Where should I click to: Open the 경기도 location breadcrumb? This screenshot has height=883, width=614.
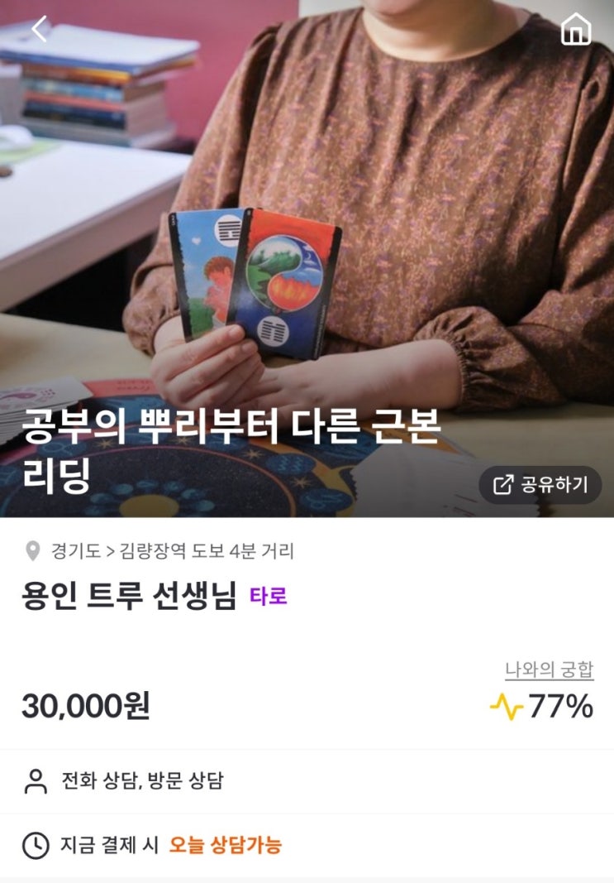(x=75, y=551)
